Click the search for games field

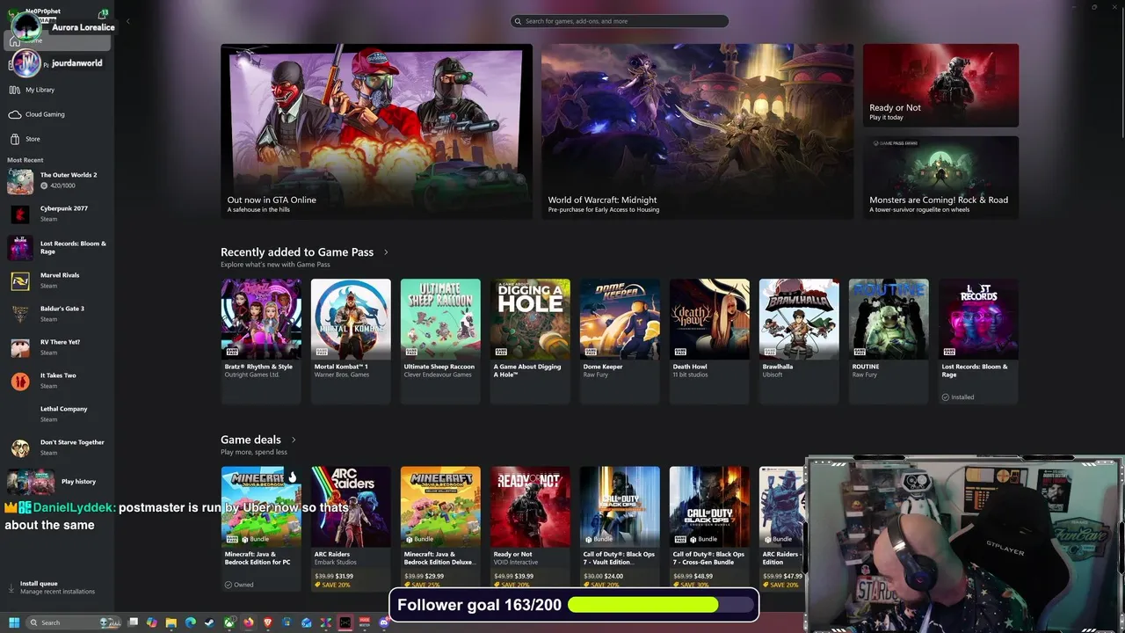pyautogui.click(x=620, y=21)
